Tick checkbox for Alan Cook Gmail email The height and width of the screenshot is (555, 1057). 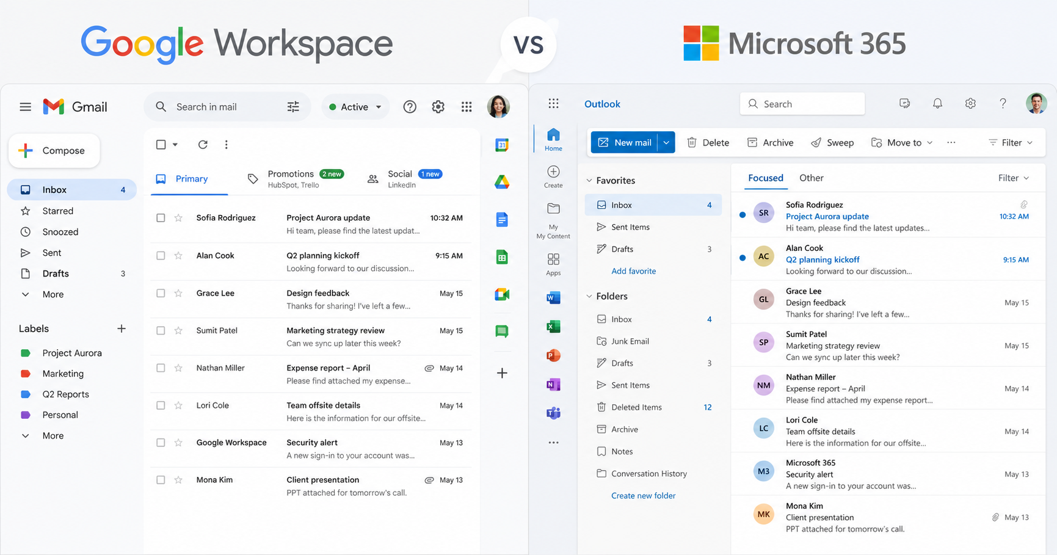(161, 256)
